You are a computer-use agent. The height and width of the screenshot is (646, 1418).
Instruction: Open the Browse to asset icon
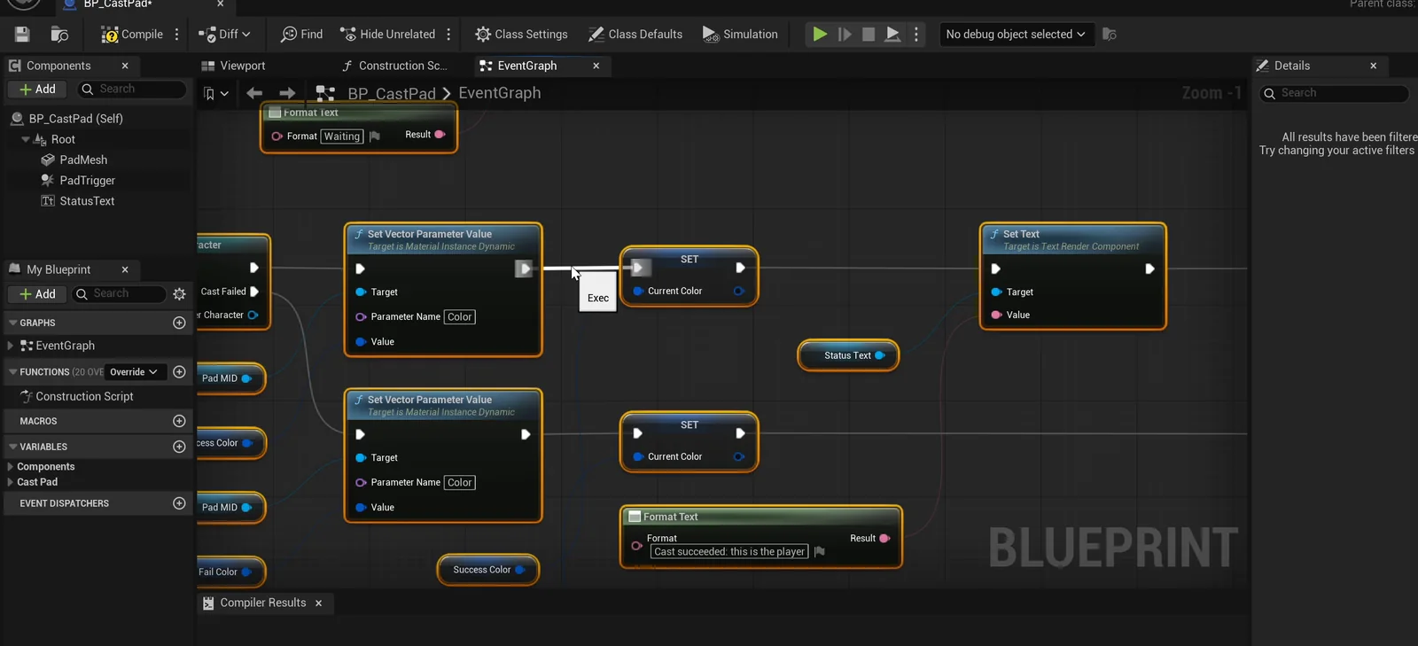click(x=59, y=35)
